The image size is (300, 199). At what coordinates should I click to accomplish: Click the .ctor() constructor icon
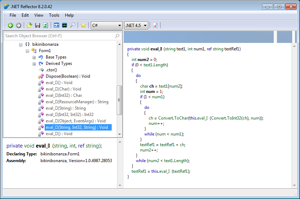point(41,70)
